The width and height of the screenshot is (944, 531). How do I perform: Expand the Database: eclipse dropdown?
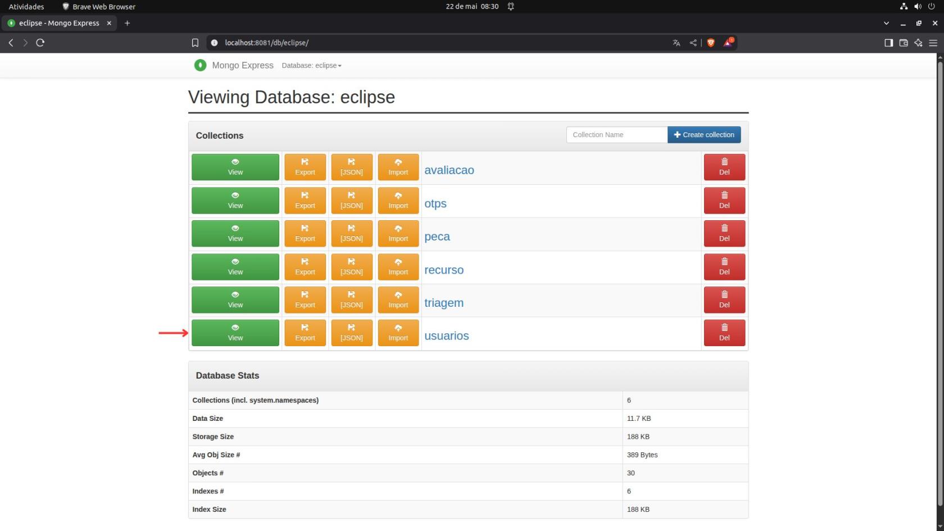312,65
